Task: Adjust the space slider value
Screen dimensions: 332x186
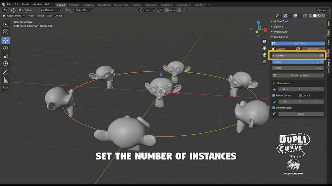Action: pyautogui.click(x=298, y=62)
